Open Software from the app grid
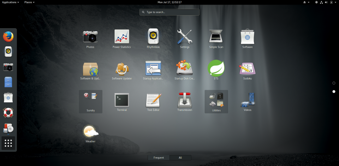This screenshot has width=339, height=166. [248, 39]
